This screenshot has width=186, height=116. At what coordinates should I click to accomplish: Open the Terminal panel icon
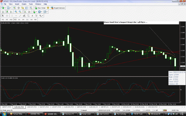tap(27, 8)
